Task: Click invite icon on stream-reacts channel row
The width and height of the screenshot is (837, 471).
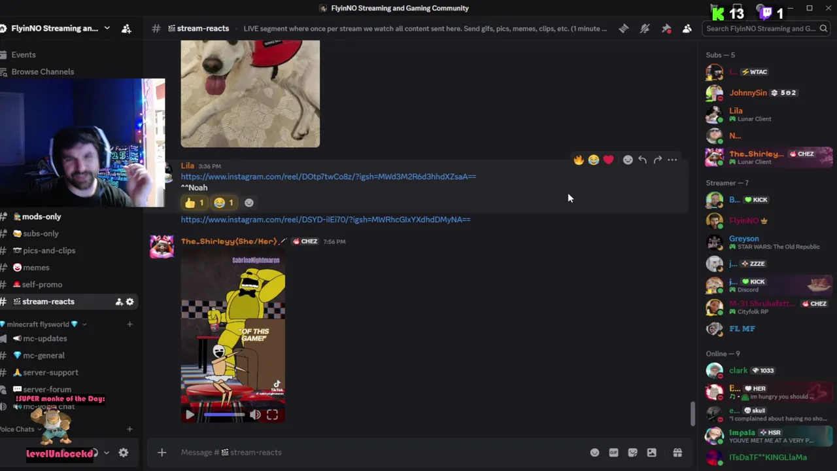Action: pyautogui.click(x=119, y=302)
